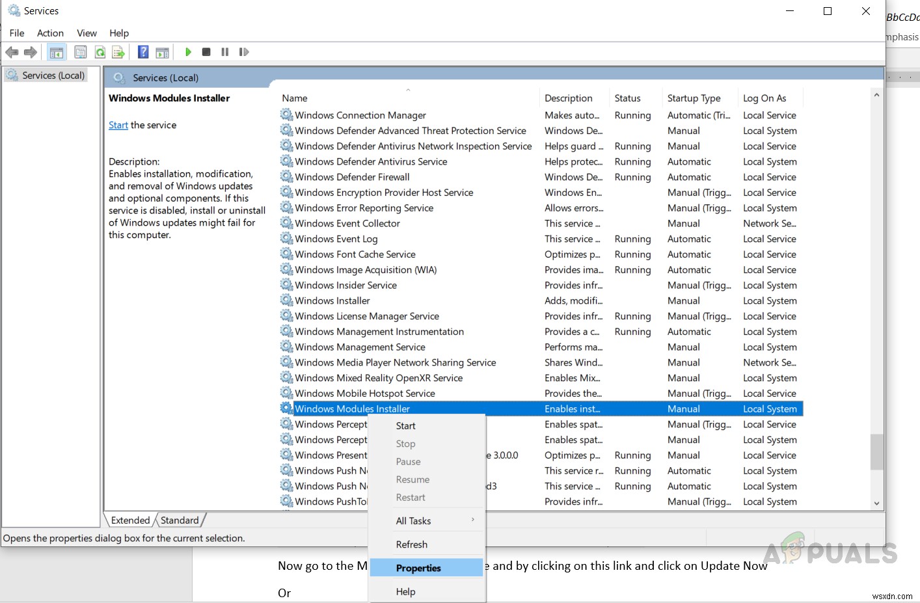Click the scroll down arrow of services list

pyautogui.click(x=876, y=503)
